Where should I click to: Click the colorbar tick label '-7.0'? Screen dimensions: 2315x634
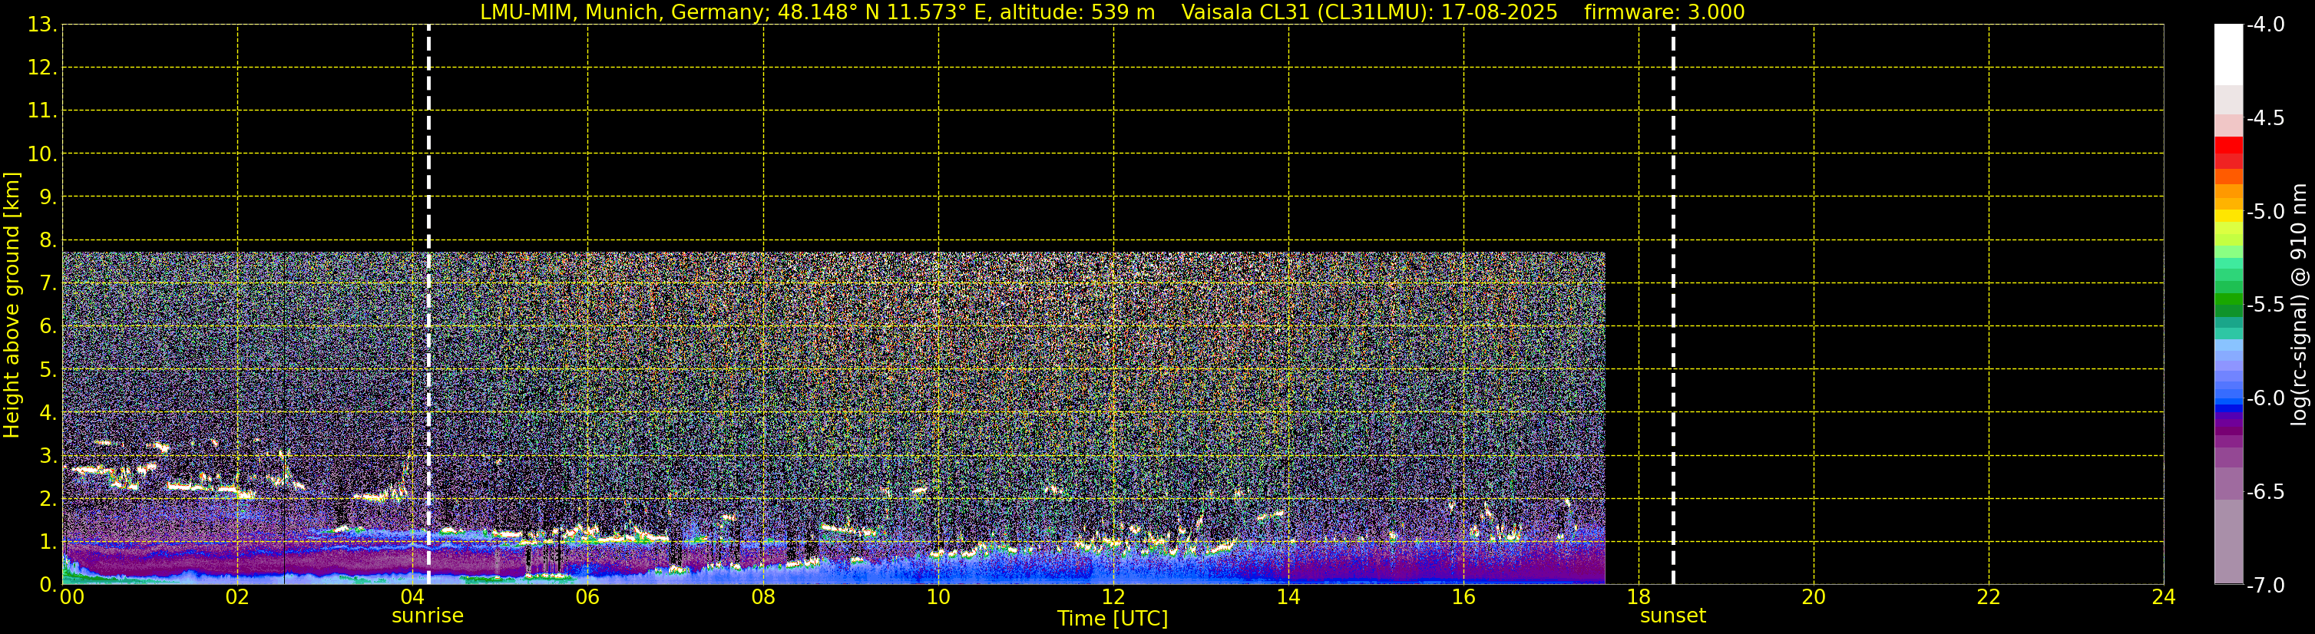2266,586
